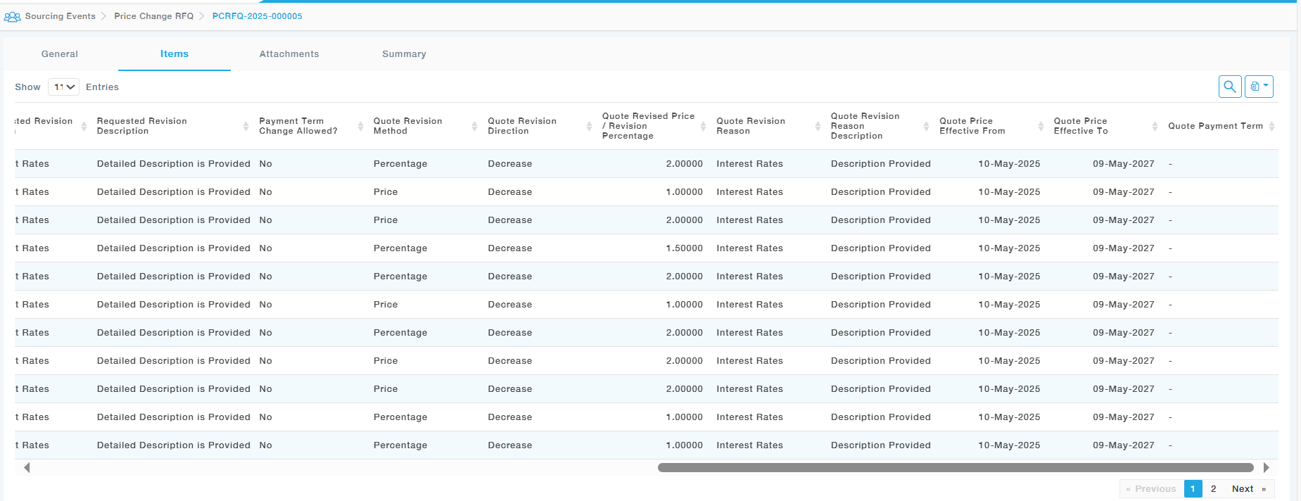Open Price Change RFQ breadcrumb link

[153, 16]
